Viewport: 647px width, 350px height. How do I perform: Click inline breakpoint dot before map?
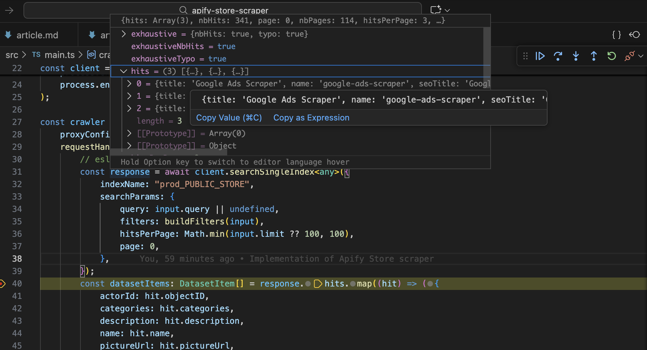[353, 284]
